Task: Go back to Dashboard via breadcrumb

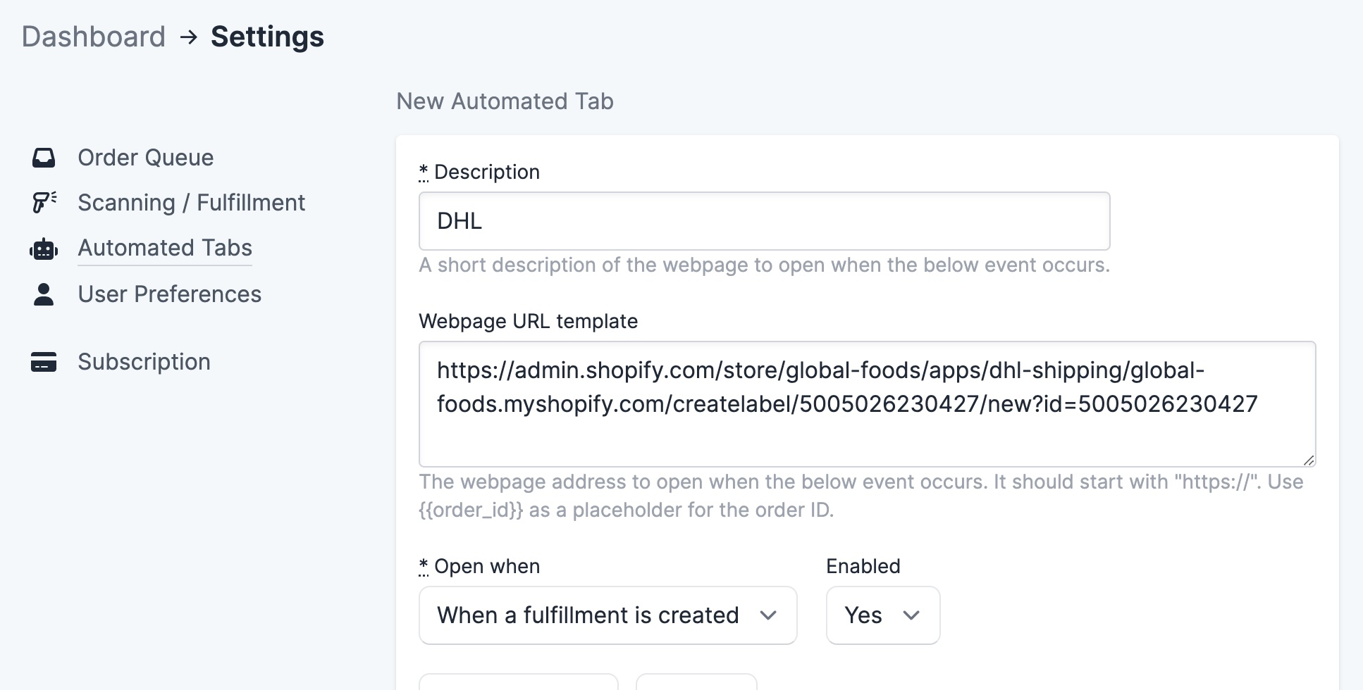Action: [x=94, y=37]
